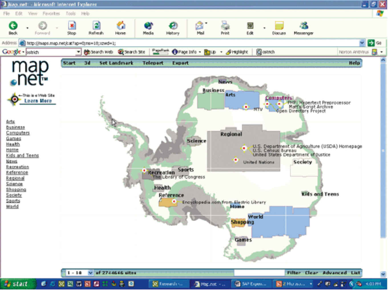Click Export in map.net bar
Screen dimensions: 388x290
(180, 63)
